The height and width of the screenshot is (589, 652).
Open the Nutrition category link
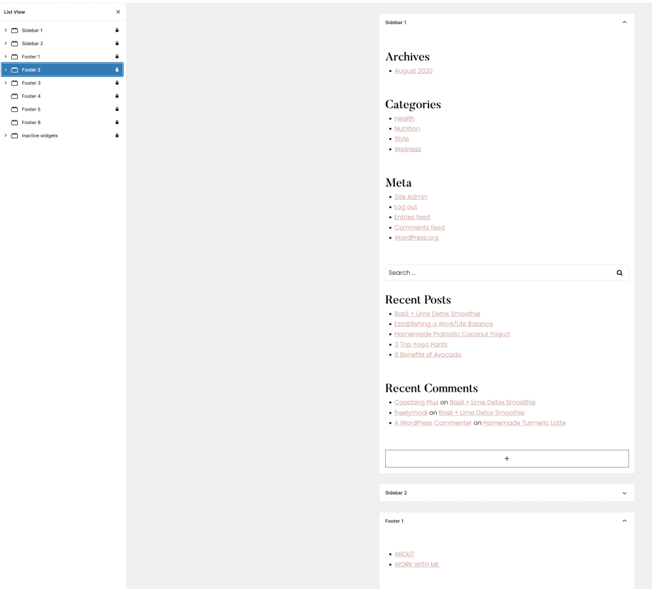[x=407, y=128]
